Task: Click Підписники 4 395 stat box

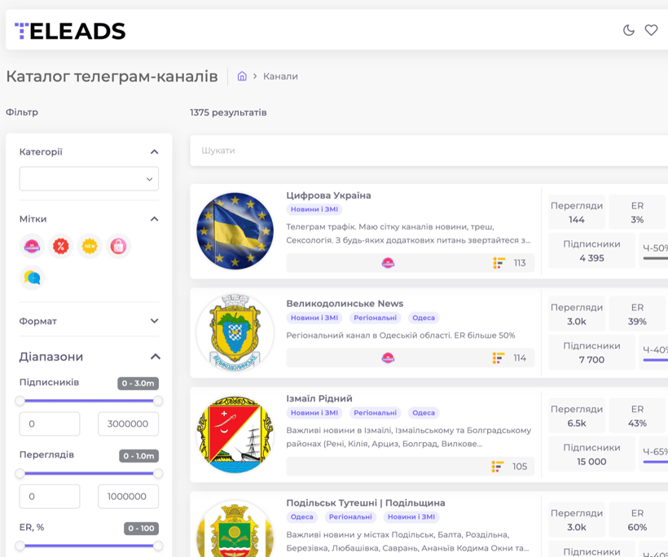Action: coord(591,250)
